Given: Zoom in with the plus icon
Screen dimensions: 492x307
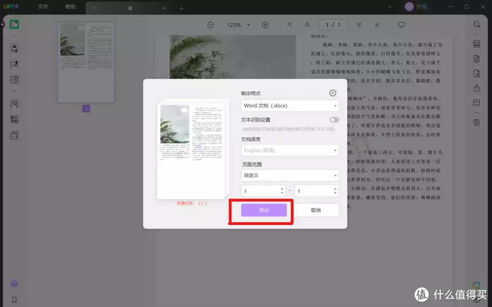Looking at the screenshot, I should tap(265, 25).
